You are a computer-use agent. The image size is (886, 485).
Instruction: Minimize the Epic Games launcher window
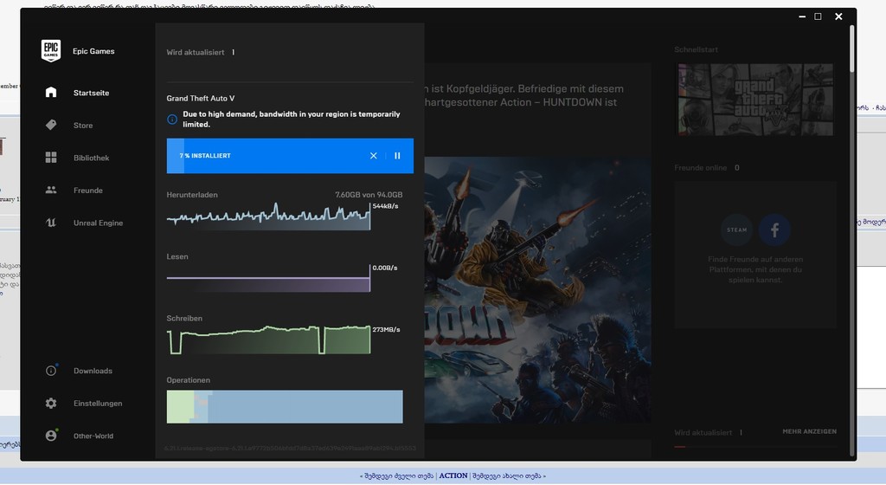click(802, 16)
